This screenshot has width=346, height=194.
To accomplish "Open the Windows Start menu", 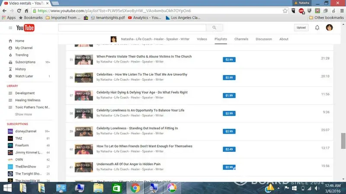I will tap(9, 188).
